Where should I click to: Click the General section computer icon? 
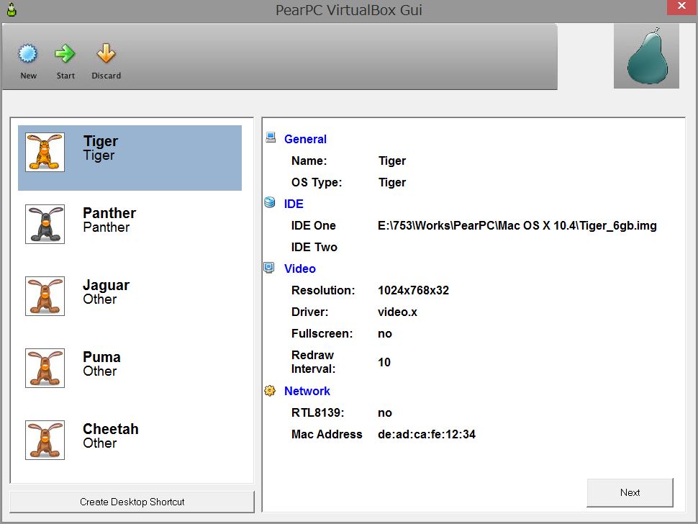pyautogui.click(x=271, y=137)
